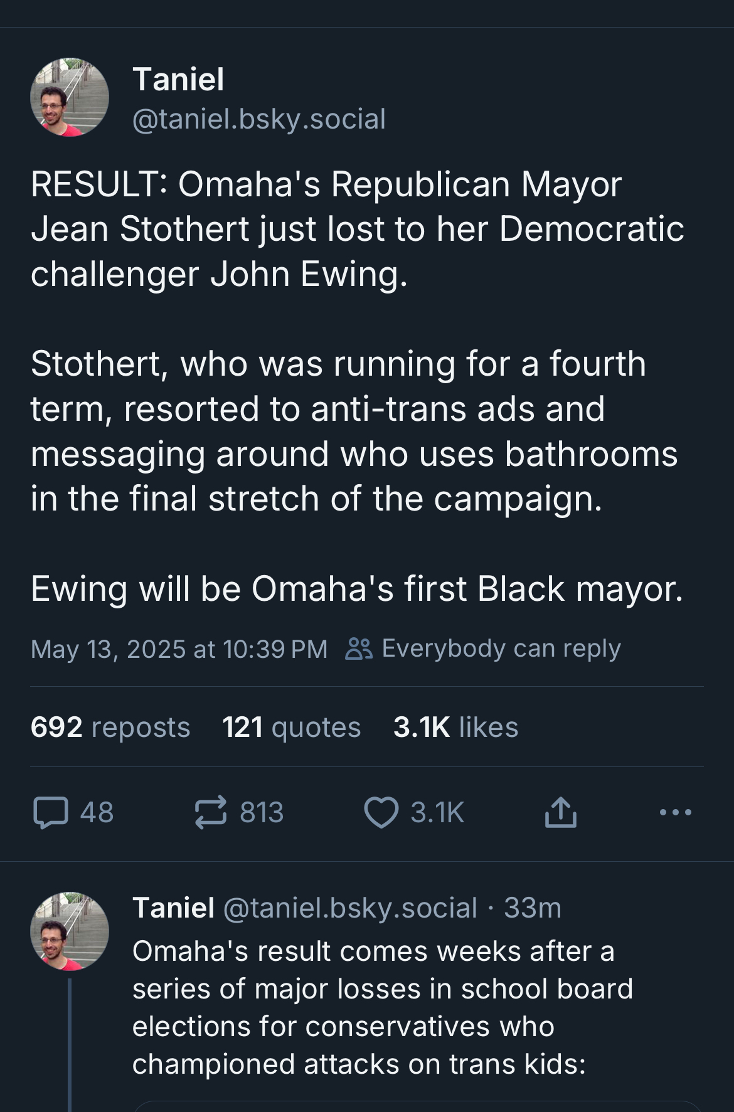Image resolution: width=734 pixels, height=1112 pixels.
Task: Like the post with the heart icon
Action: pyautogui.click(x=381, y=812)
